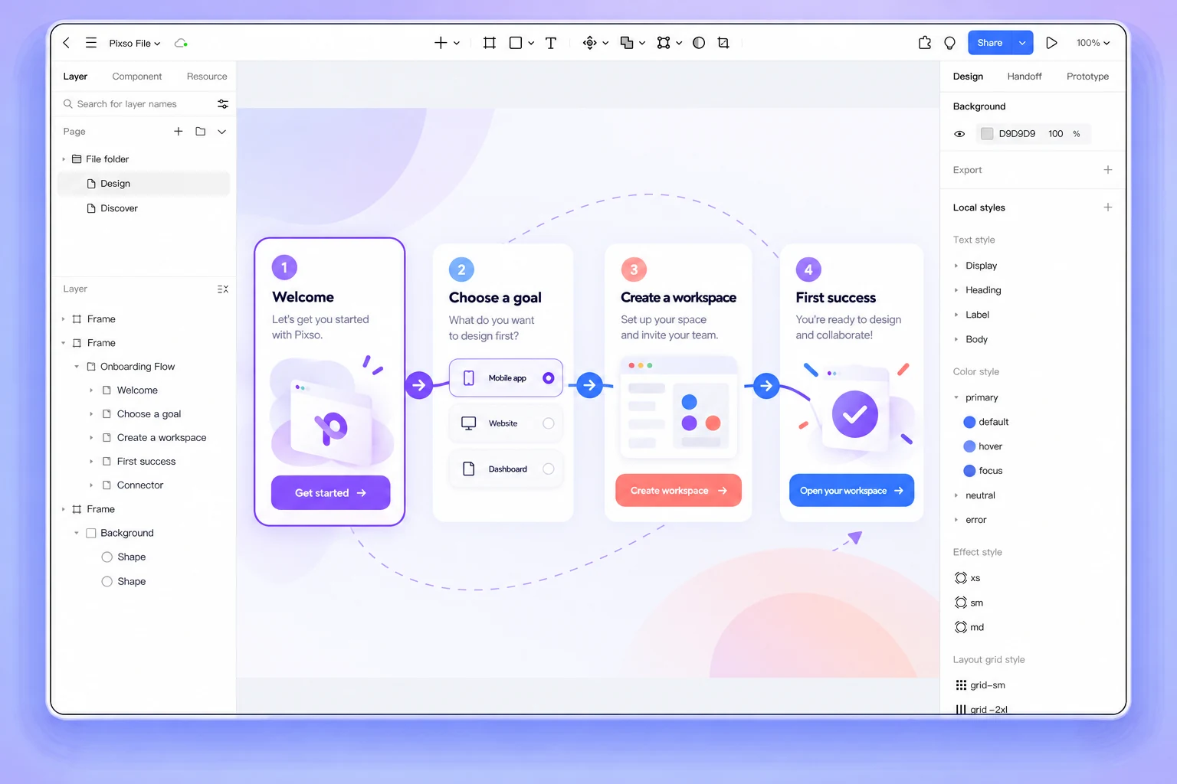Click the Create workspace button
Screen dimensions: 1177x784
coord(678,491)
